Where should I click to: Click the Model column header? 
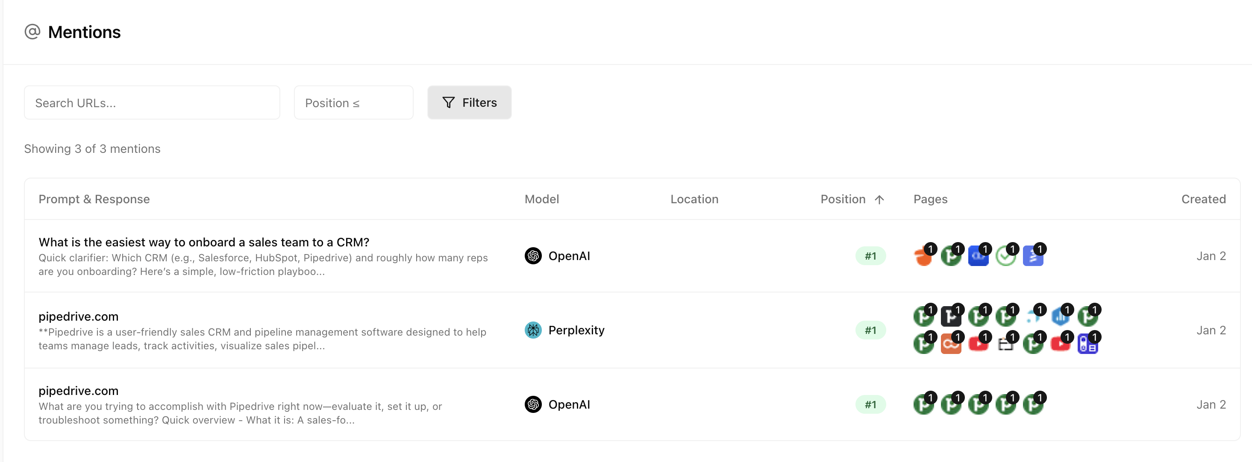541,199
